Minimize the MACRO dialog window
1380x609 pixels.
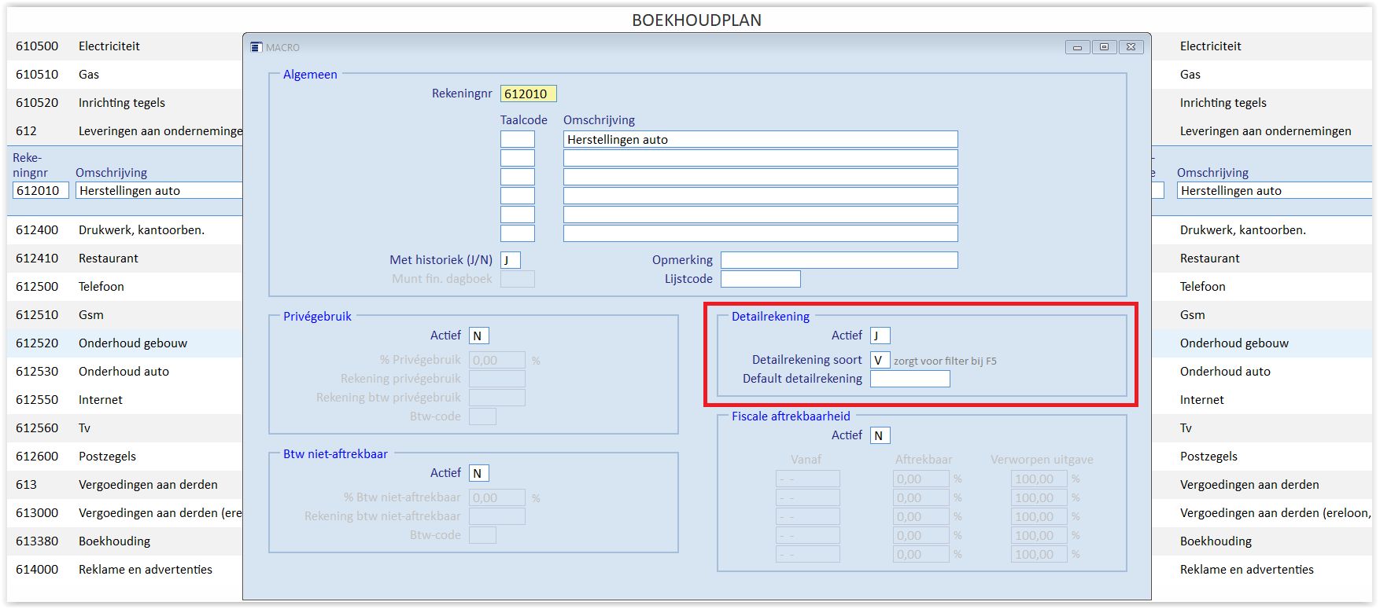point(1077,47)
